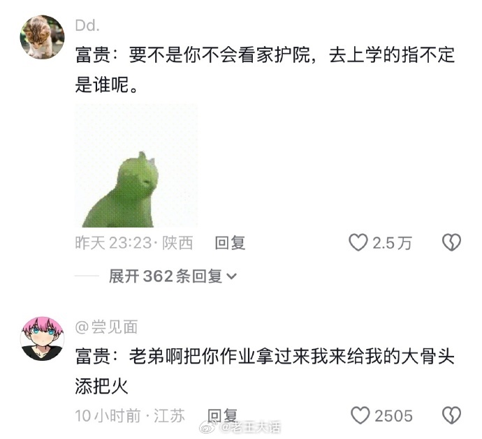The image size is (482, 439).
Task: Reply to Dd.'s comment via 回复
Action: [230, 243]
